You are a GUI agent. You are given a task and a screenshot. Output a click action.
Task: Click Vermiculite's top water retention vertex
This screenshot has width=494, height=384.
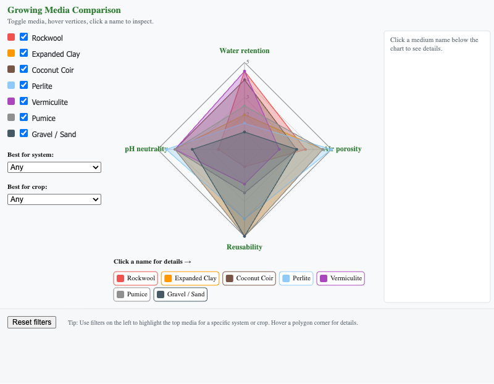coord(245,72)
